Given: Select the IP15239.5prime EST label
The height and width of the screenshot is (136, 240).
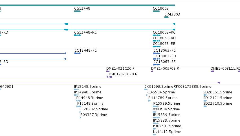Looking at the screenshot, I should pos(167,121).
